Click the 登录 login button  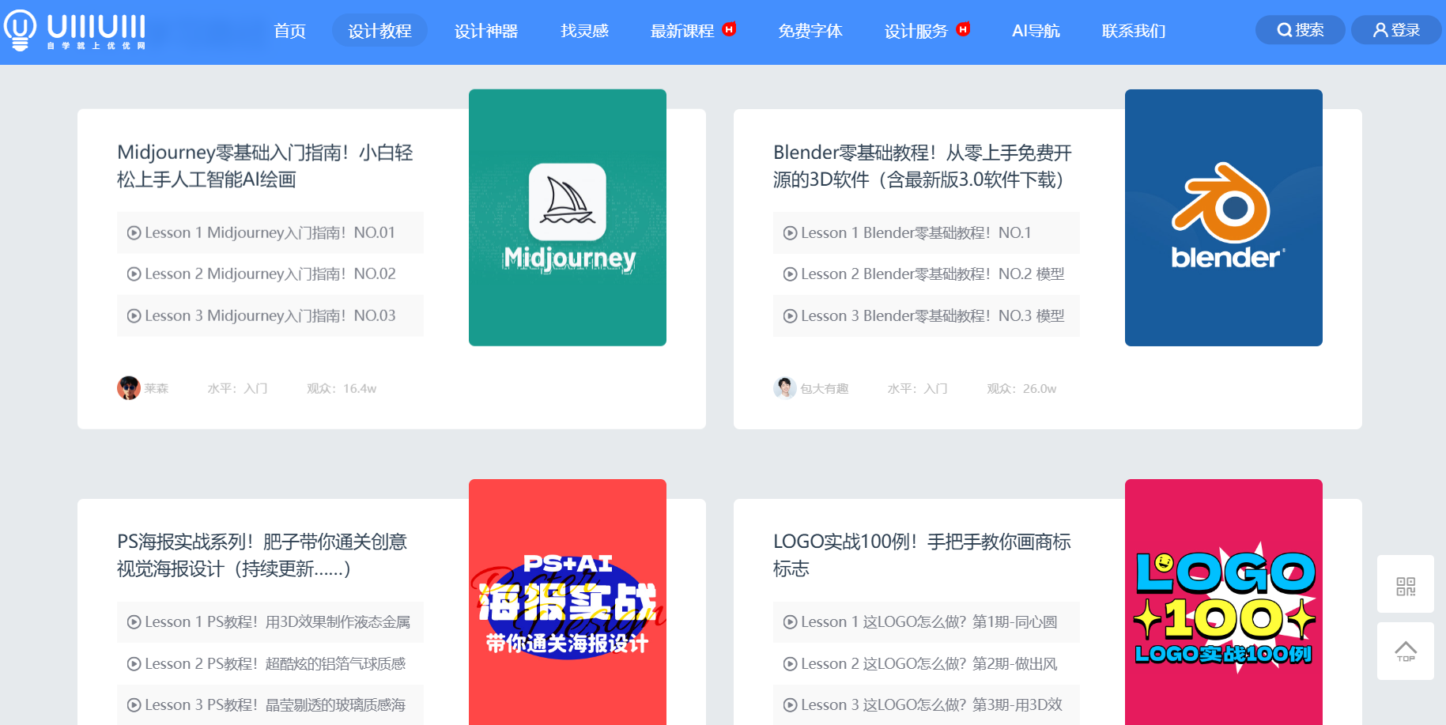(x=1396, y=30)
